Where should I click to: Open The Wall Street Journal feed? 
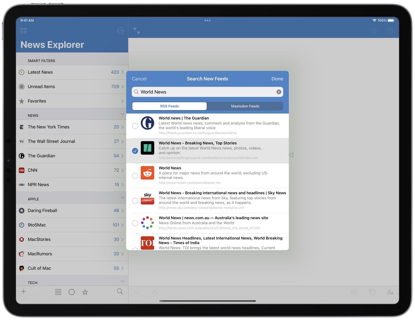coord(72,141)
